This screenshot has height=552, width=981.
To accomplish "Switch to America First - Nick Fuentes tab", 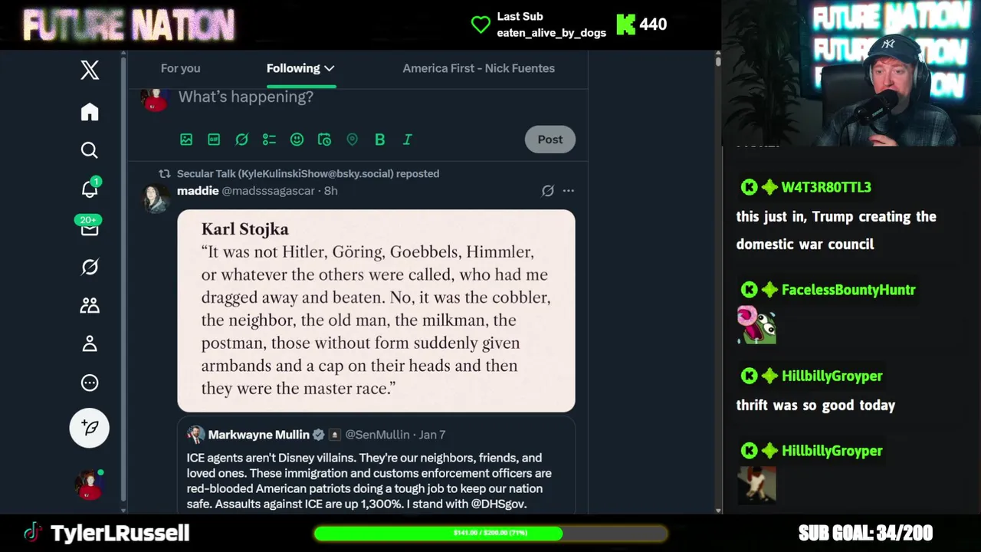I will tap(479, 68).
